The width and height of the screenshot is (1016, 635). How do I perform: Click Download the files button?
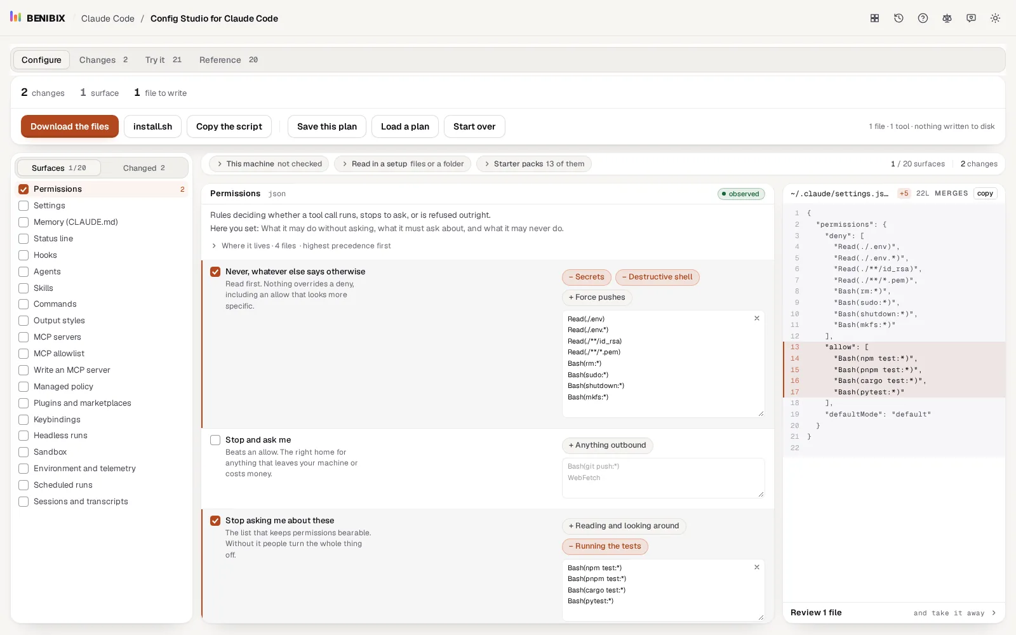(x=70, y=126)
